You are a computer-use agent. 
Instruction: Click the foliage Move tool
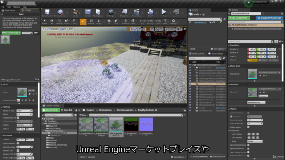pos(133,22)
